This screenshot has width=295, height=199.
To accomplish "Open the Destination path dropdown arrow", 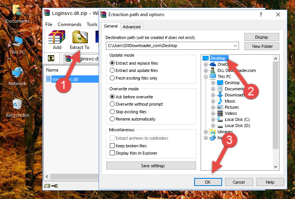I will point(236,46).
